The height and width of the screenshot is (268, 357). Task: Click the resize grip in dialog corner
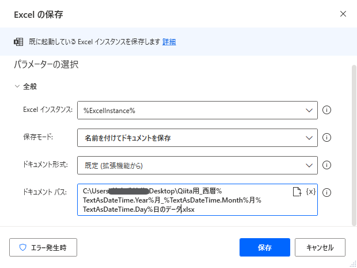pos(353,264)
